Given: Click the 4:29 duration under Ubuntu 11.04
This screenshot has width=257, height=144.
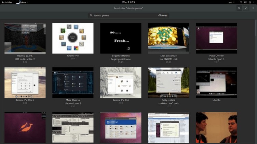Looking at the screenshot, I should 25,62.
